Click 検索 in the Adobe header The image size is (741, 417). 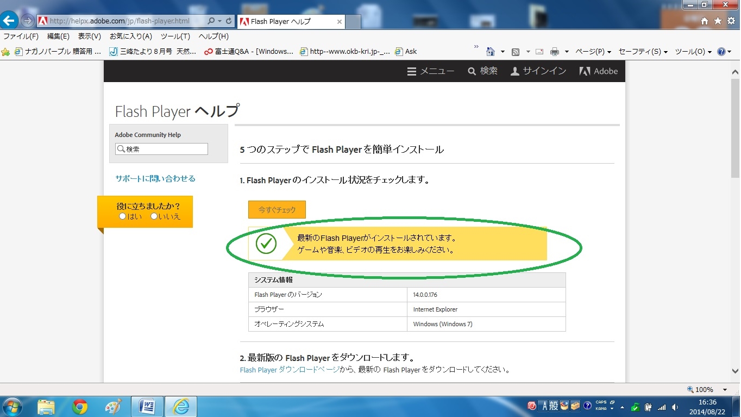coord(482,71)
